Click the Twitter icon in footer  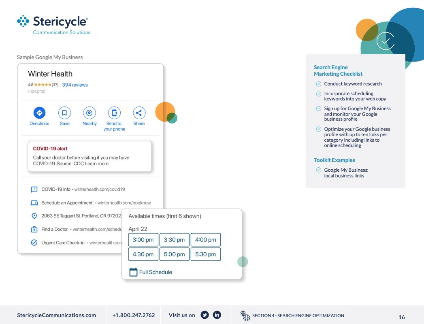click(205, 315)
